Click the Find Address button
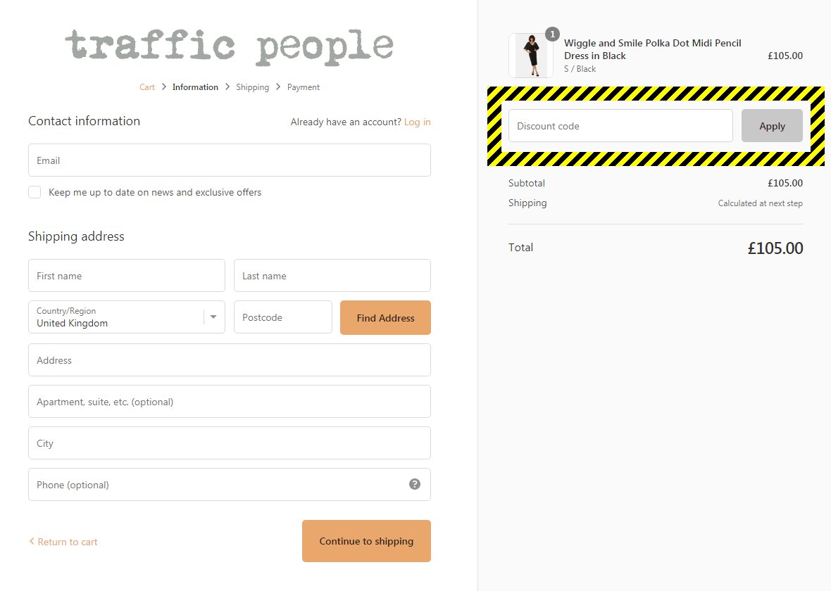831x591 pixels. (x=385, y=318)
